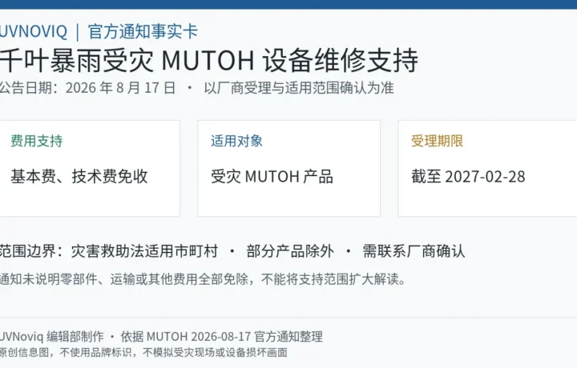Click the text '依据 MUTOH 2026-08-17 官方通知整理'
The height and width of the screenshot is (368, 577).
222,337
